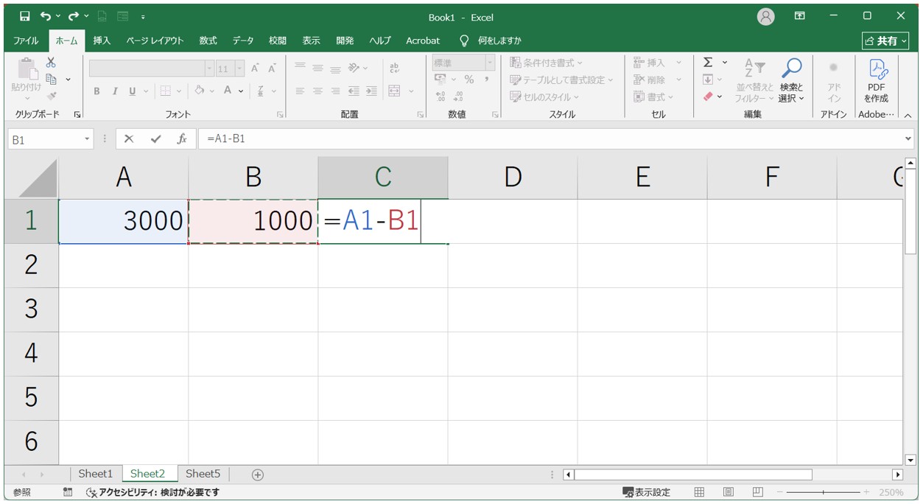
Task: Click the zoom slider in status bar
Action: click(824, 492)
